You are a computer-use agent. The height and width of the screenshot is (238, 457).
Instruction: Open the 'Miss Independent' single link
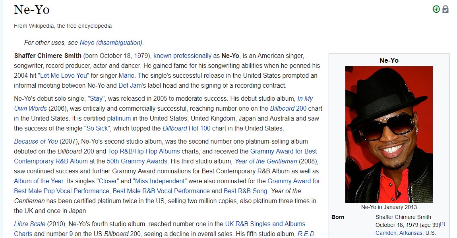pos(160,181)
